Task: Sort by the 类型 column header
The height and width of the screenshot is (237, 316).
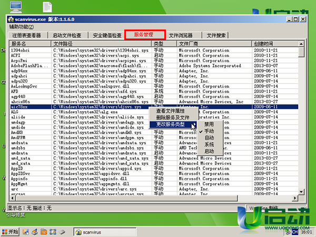Action: [164, 44]
